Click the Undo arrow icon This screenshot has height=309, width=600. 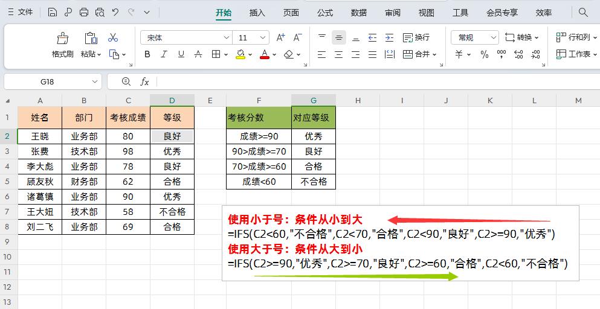pos(115,12)
